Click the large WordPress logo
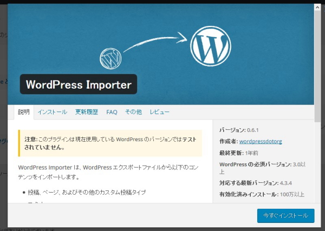The height and width of the screenshot is (231, 325). click(x=211, y=46)
